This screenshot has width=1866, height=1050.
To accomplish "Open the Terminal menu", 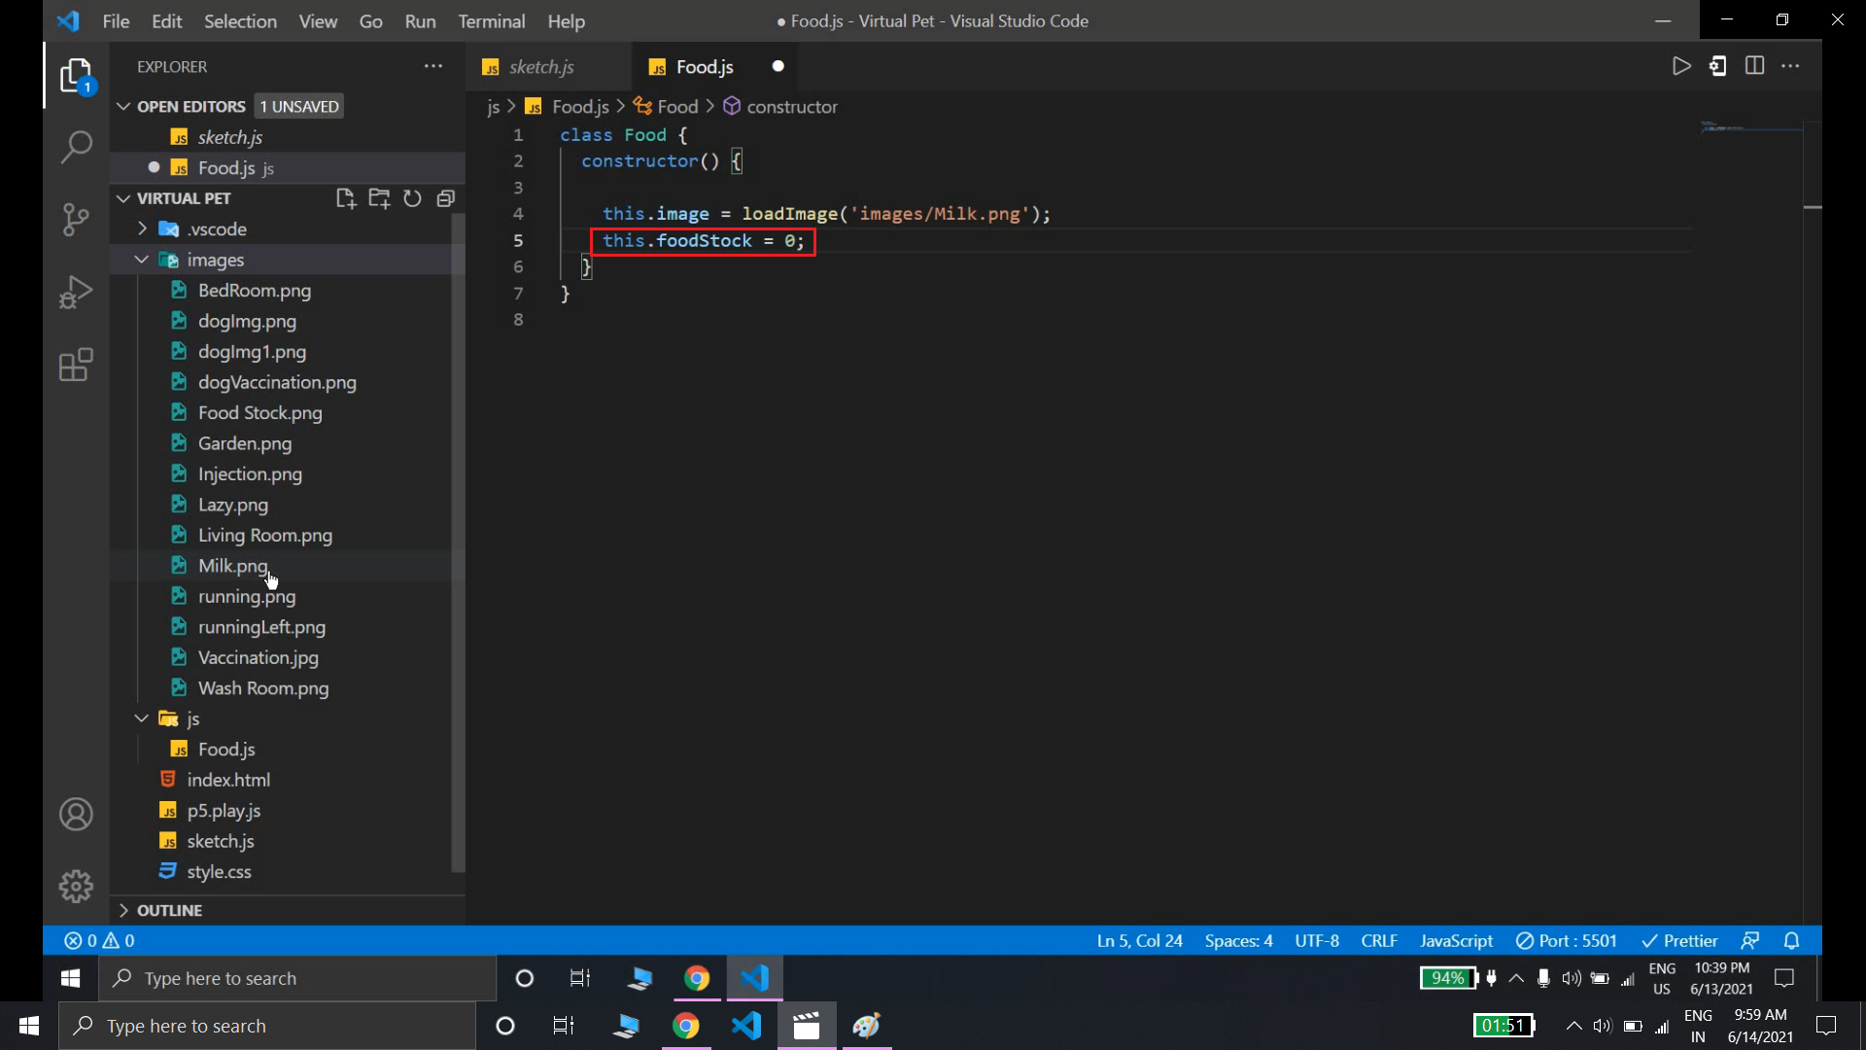I will coord(491,20).
